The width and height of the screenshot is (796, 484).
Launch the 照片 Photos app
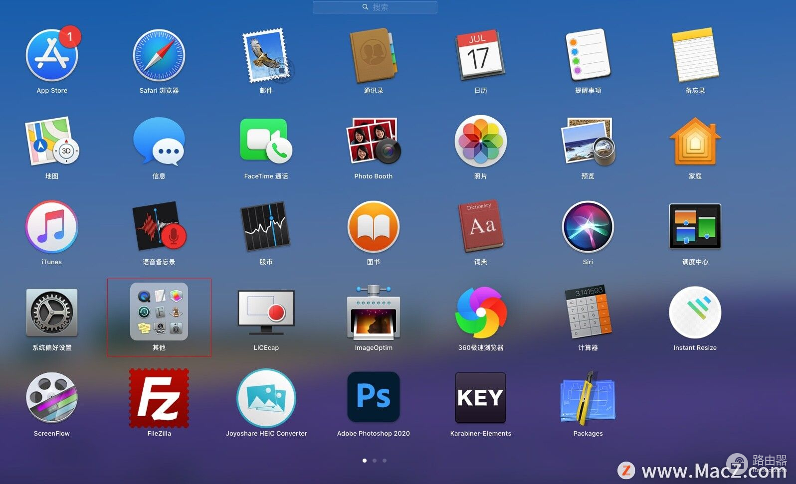click(481, 141)
